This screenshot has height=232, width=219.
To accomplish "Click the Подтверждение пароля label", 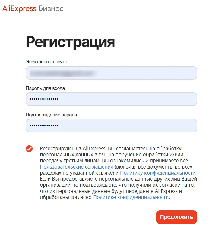I will tap(51, 115).
